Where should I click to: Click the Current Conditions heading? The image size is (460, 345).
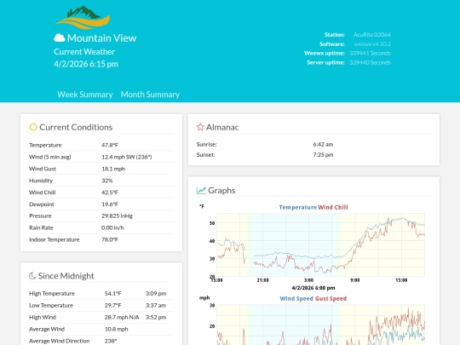pyautogui.click(x=76, y=127)
